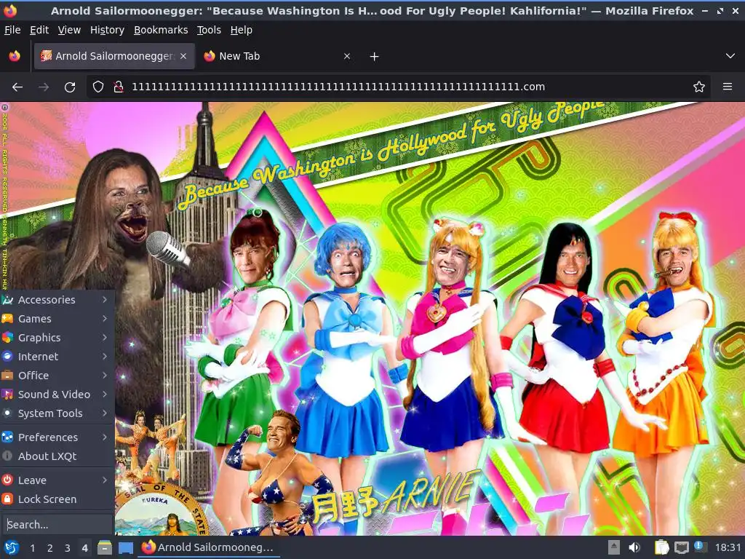The image size is (745, 559).
Task: Switch to virtual desktop 1
Action: [x=32, y=548]
